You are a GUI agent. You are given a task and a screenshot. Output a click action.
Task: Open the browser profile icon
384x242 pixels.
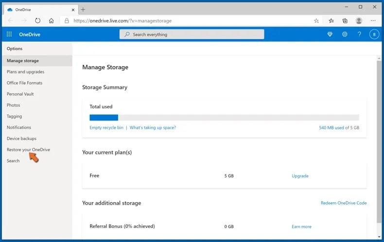pyautogui.click(x=359, y=21)
